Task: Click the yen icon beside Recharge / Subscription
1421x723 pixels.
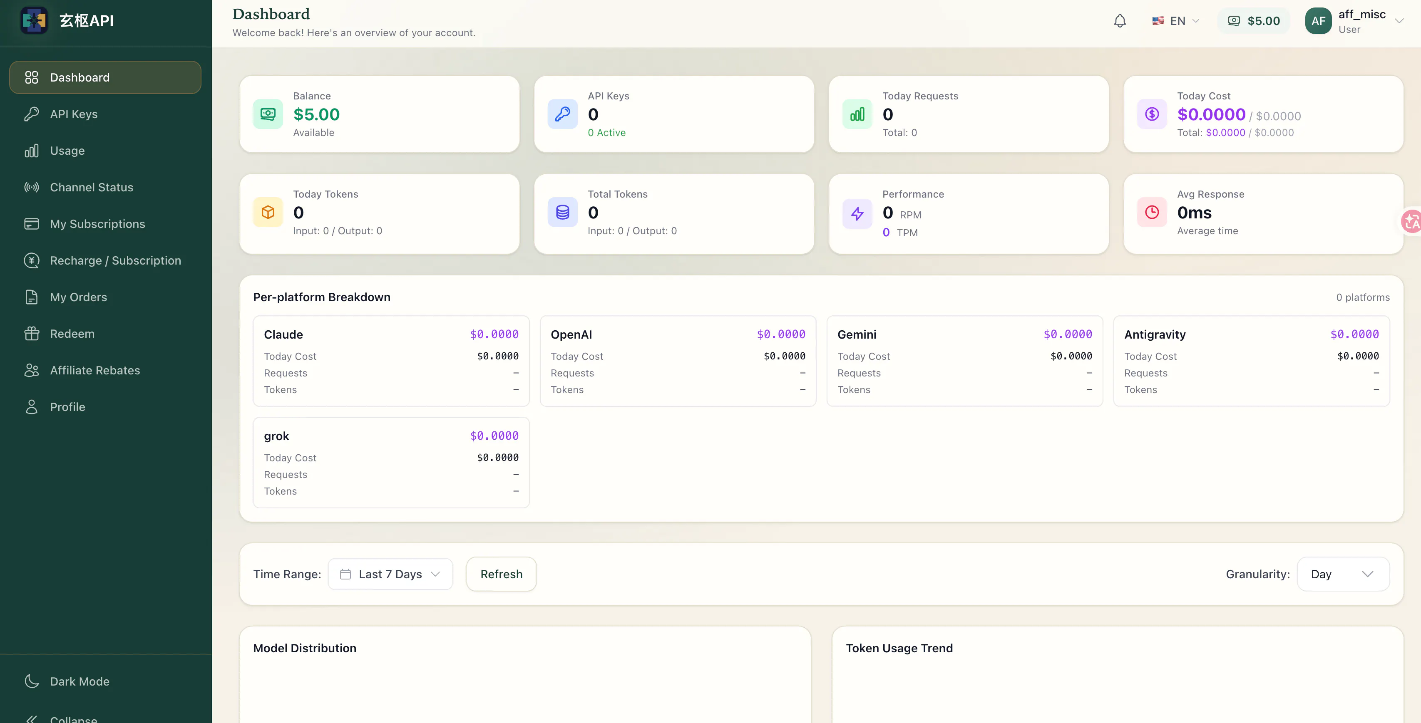Action: click(x=32, y=260)
